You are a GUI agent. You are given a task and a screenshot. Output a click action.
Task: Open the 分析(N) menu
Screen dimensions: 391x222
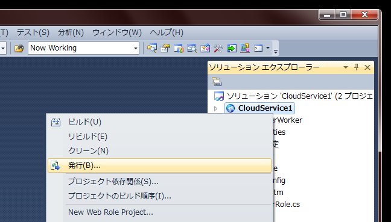pyautogui.click(x=71, y=32)
